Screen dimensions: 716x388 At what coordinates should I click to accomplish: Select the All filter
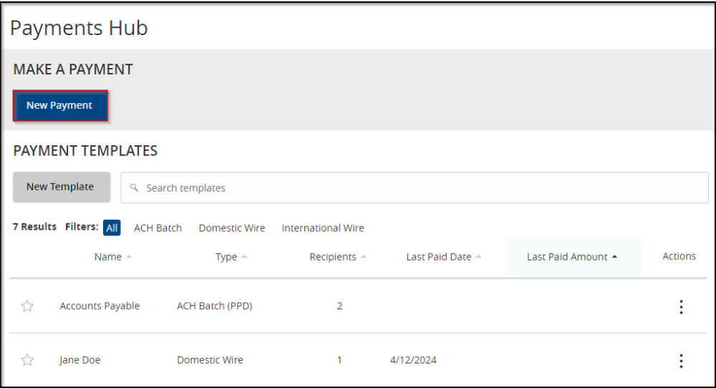tap(112, 228)
